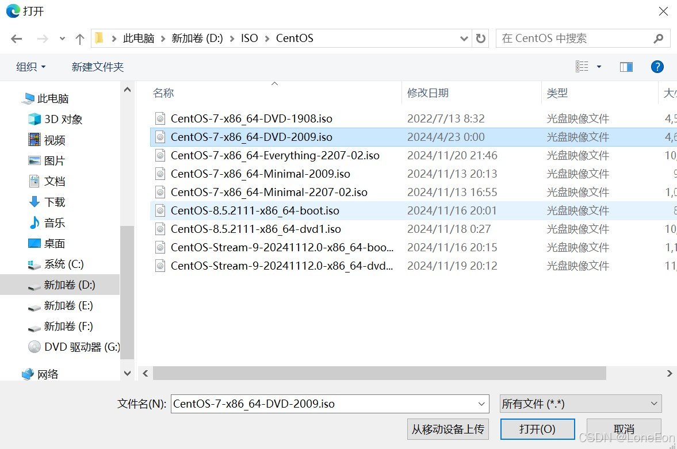677x449 pixels.
Task: Select CentOS-7-x86_64-Everything-2207-02.iso file
Action: pyautogui.click(x=275, y=155)
